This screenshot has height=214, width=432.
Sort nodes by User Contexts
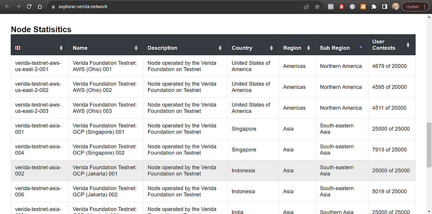coord(408,45)
